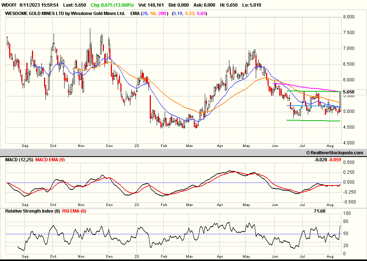367x261 pixels.
Task: Select the Vol: 148,161 volume readout
Action: click(x=151, y=5)
